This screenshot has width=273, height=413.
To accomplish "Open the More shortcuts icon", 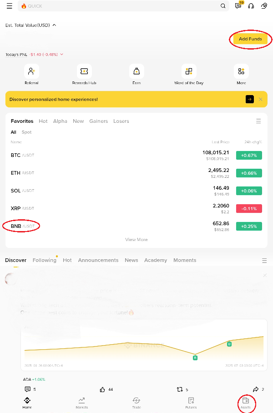I will (x=241, y=71).
